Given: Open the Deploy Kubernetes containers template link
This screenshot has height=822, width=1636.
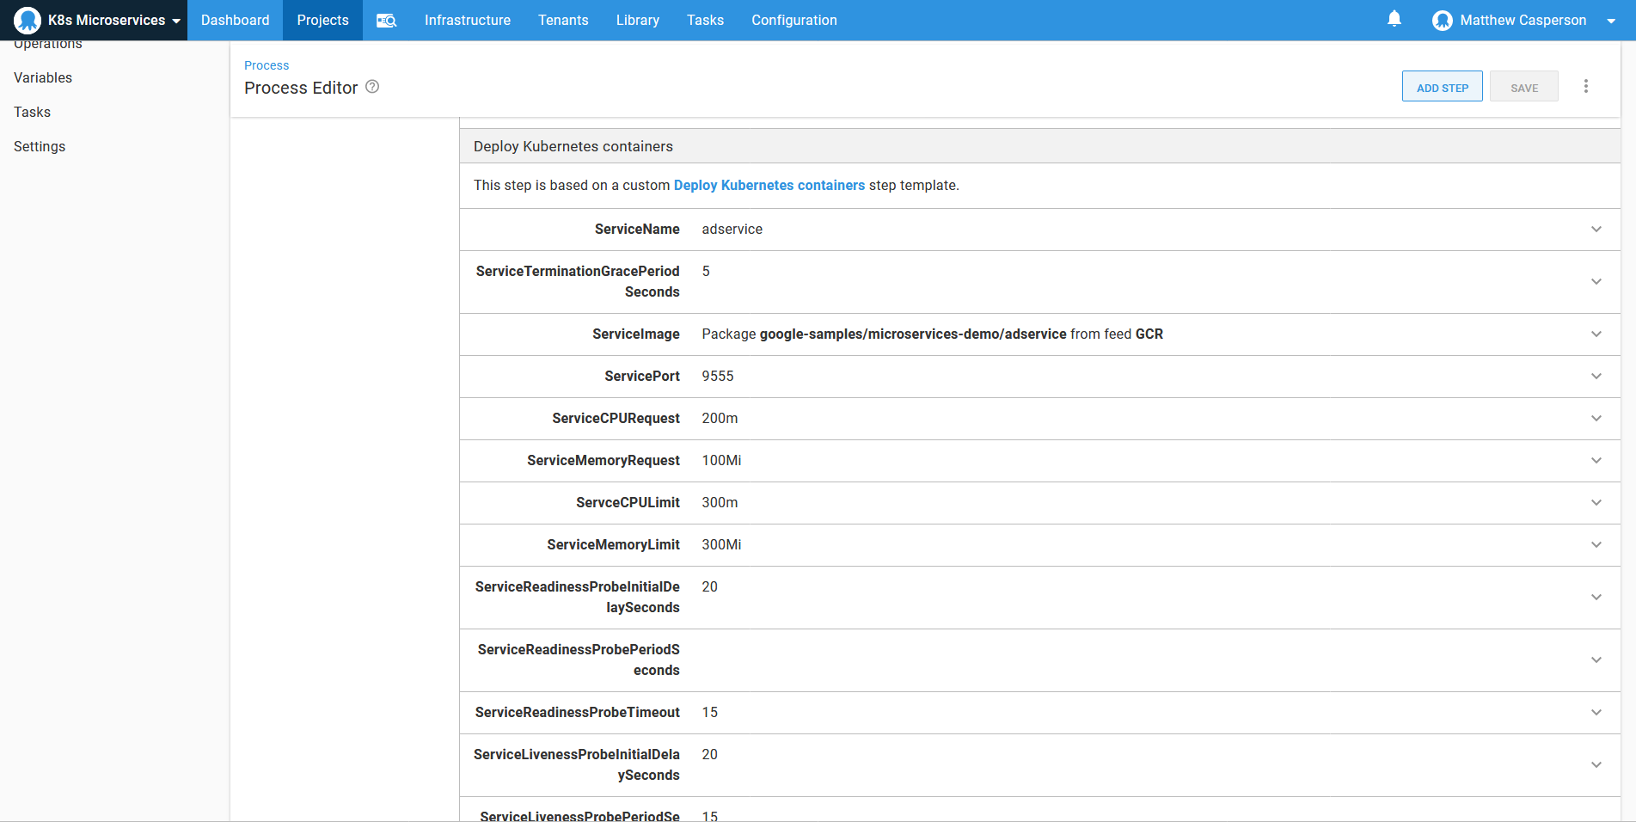Looking at the screenshot, I should [x=769, y=185].
